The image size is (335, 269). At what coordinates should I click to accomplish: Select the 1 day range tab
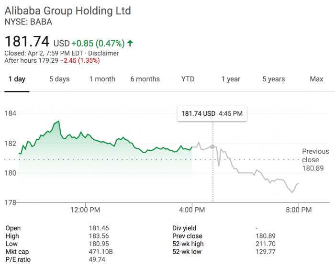(x=17, y=79)
